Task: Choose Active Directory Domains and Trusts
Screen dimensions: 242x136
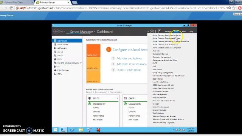Action: tap(166, 38)
